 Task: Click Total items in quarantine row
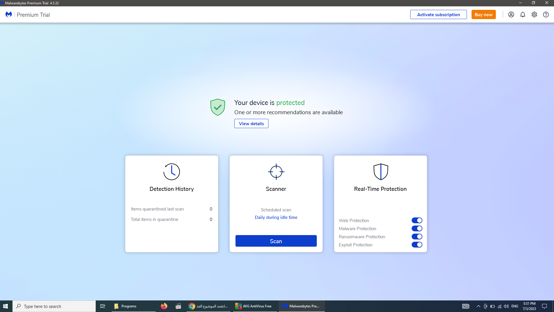point(172,219)
